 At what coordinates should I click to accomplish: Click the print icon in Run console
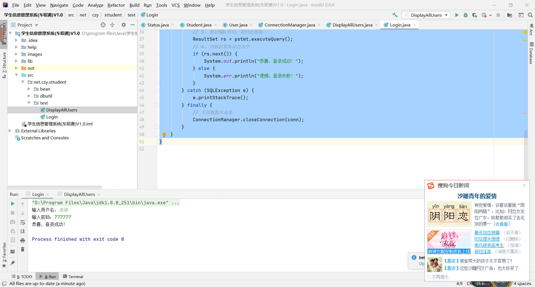[23, 240]
